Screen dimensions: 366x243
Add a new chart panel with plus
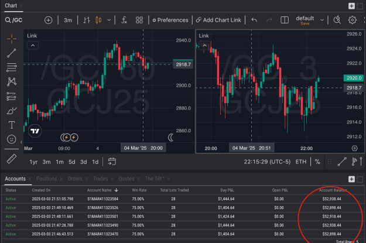click(x=351, y=6)
